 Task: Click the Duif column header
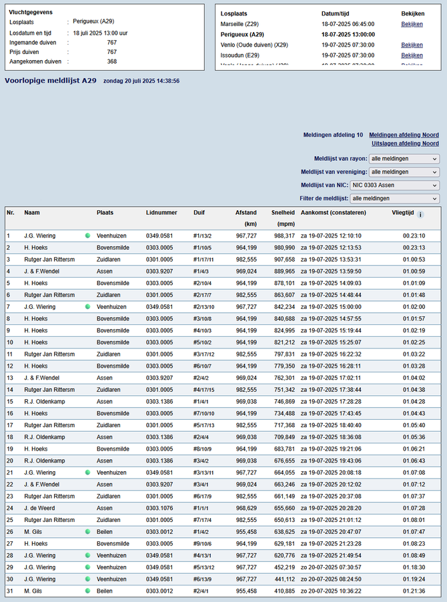[199, 212]
